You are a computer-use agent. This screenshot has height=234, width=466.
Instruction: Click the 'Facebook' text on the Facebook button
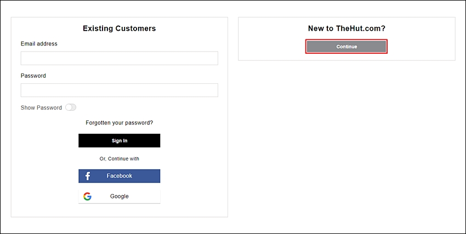pyautogui.click(x=119, y=176)
